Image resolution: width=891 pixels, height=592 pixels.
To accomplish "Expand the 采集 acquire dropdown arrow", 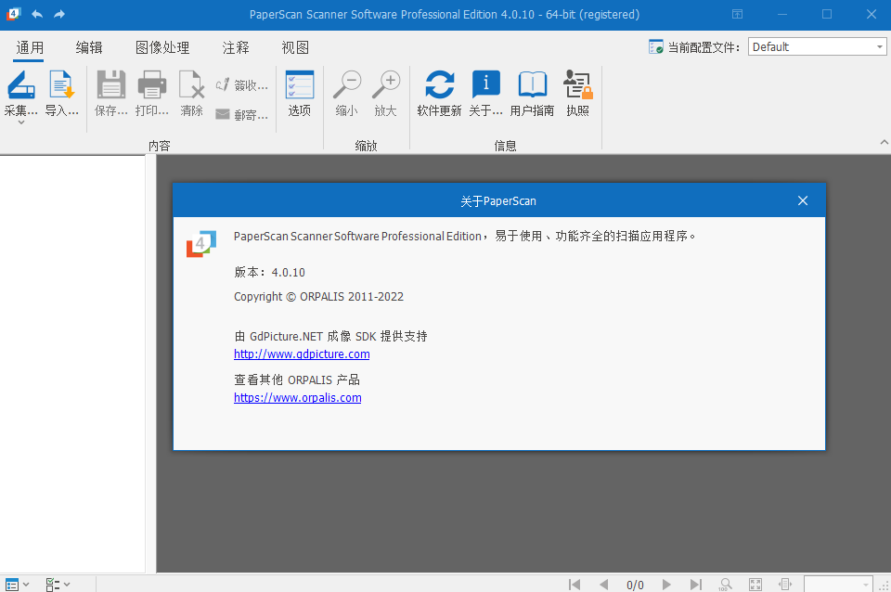I will tap(21, 122).
